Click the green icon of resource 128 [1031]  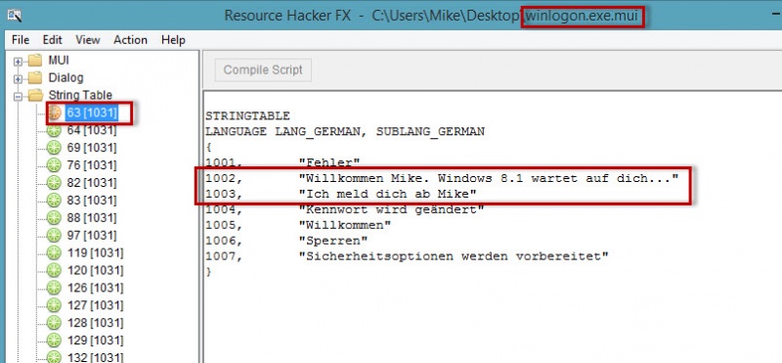[x=55, y=323]
